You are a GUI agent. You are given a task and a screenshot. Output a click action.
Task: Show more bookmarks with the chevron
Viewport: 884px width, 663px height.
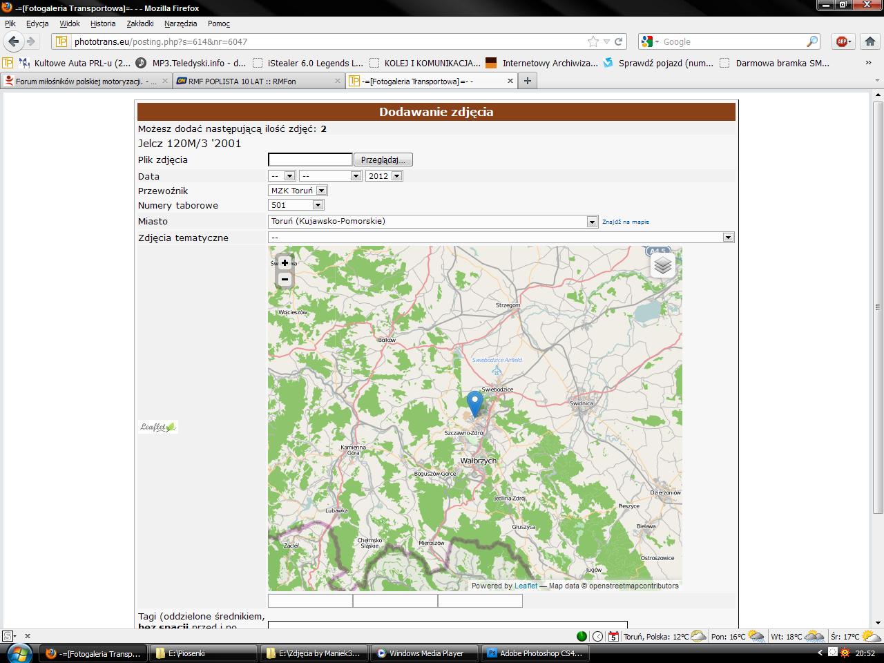(x=868, y=63)
